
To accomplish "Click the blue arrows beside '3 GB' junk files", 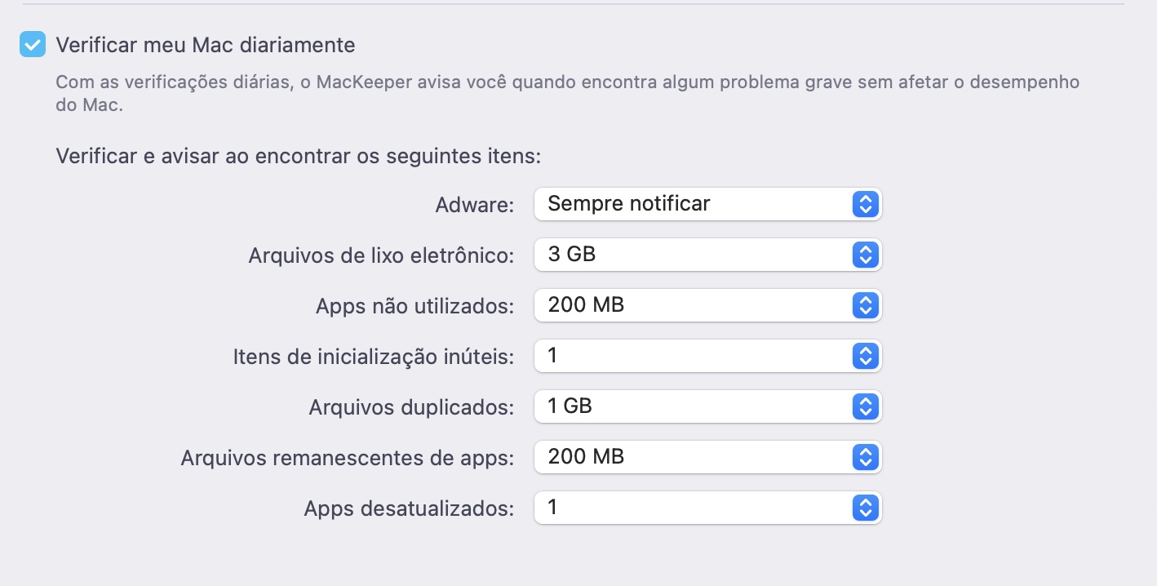I will pyautogui.click(x=865, y=255).
